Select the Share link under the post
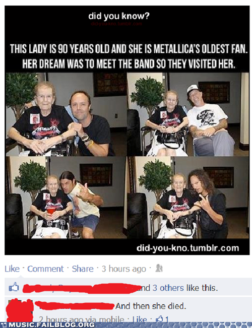Screen dimensions: 252x328 click(83, 269)
